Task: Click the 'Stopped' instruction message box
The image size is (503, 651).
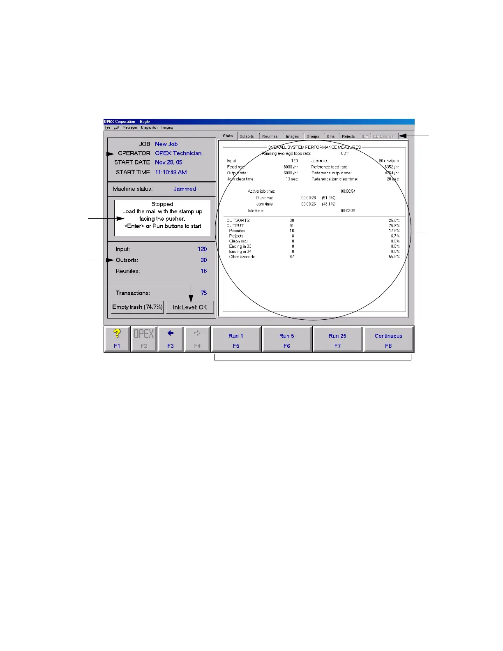Action: (x=162, y=218)
